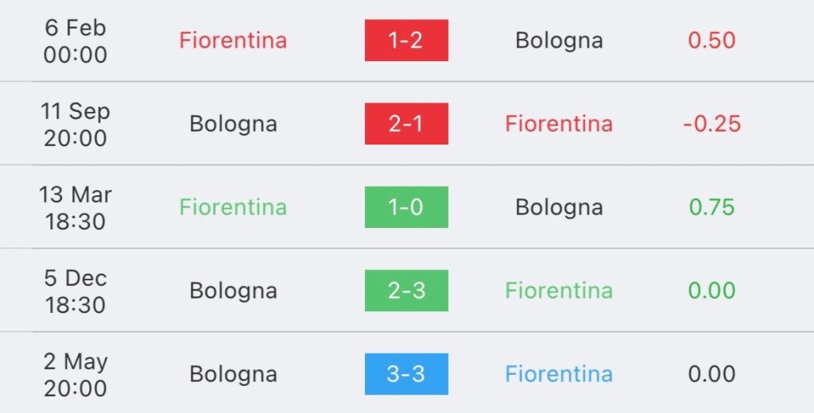Open the blue 3-3 score badge
Screen dimensions: 814x413
coord(406,374)
